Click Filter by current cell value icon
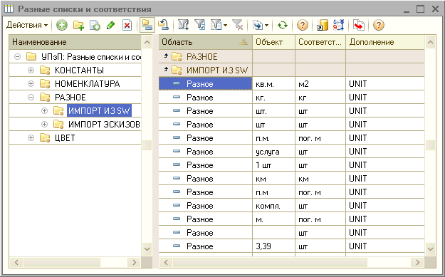 pos(200,25)
